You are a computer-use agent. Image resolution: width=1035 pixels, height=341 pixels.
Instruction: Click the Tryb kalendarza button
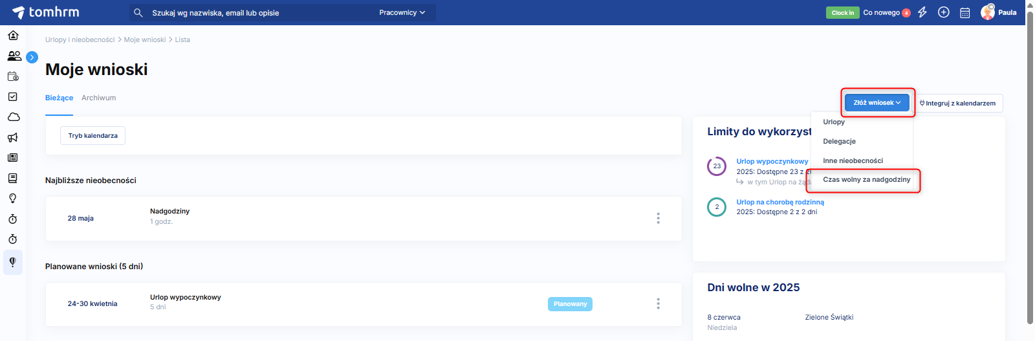click(93, 136)
